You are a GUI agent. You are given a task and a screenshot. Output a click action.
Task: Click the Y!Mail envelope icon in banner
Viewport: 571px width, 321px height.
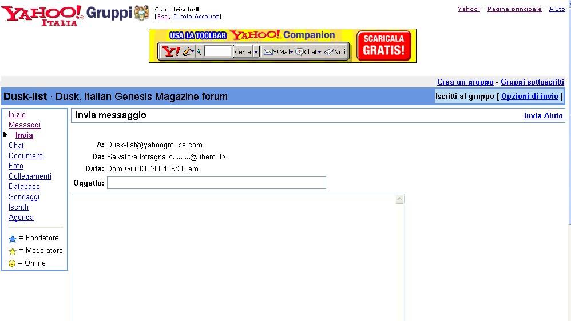pyautogui.click(x=268, y=51)
